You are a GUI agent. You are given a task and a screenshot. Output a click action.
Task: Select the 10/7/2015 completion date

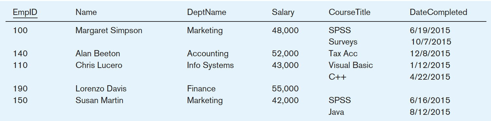(x=431, y=42)
